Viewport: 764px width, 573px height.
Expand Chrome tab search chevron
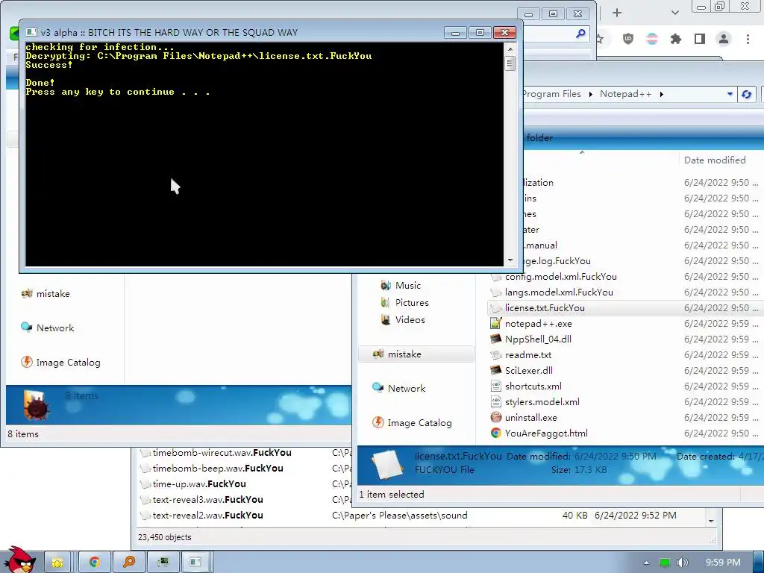pyautogui.click(x=674, y=13)
